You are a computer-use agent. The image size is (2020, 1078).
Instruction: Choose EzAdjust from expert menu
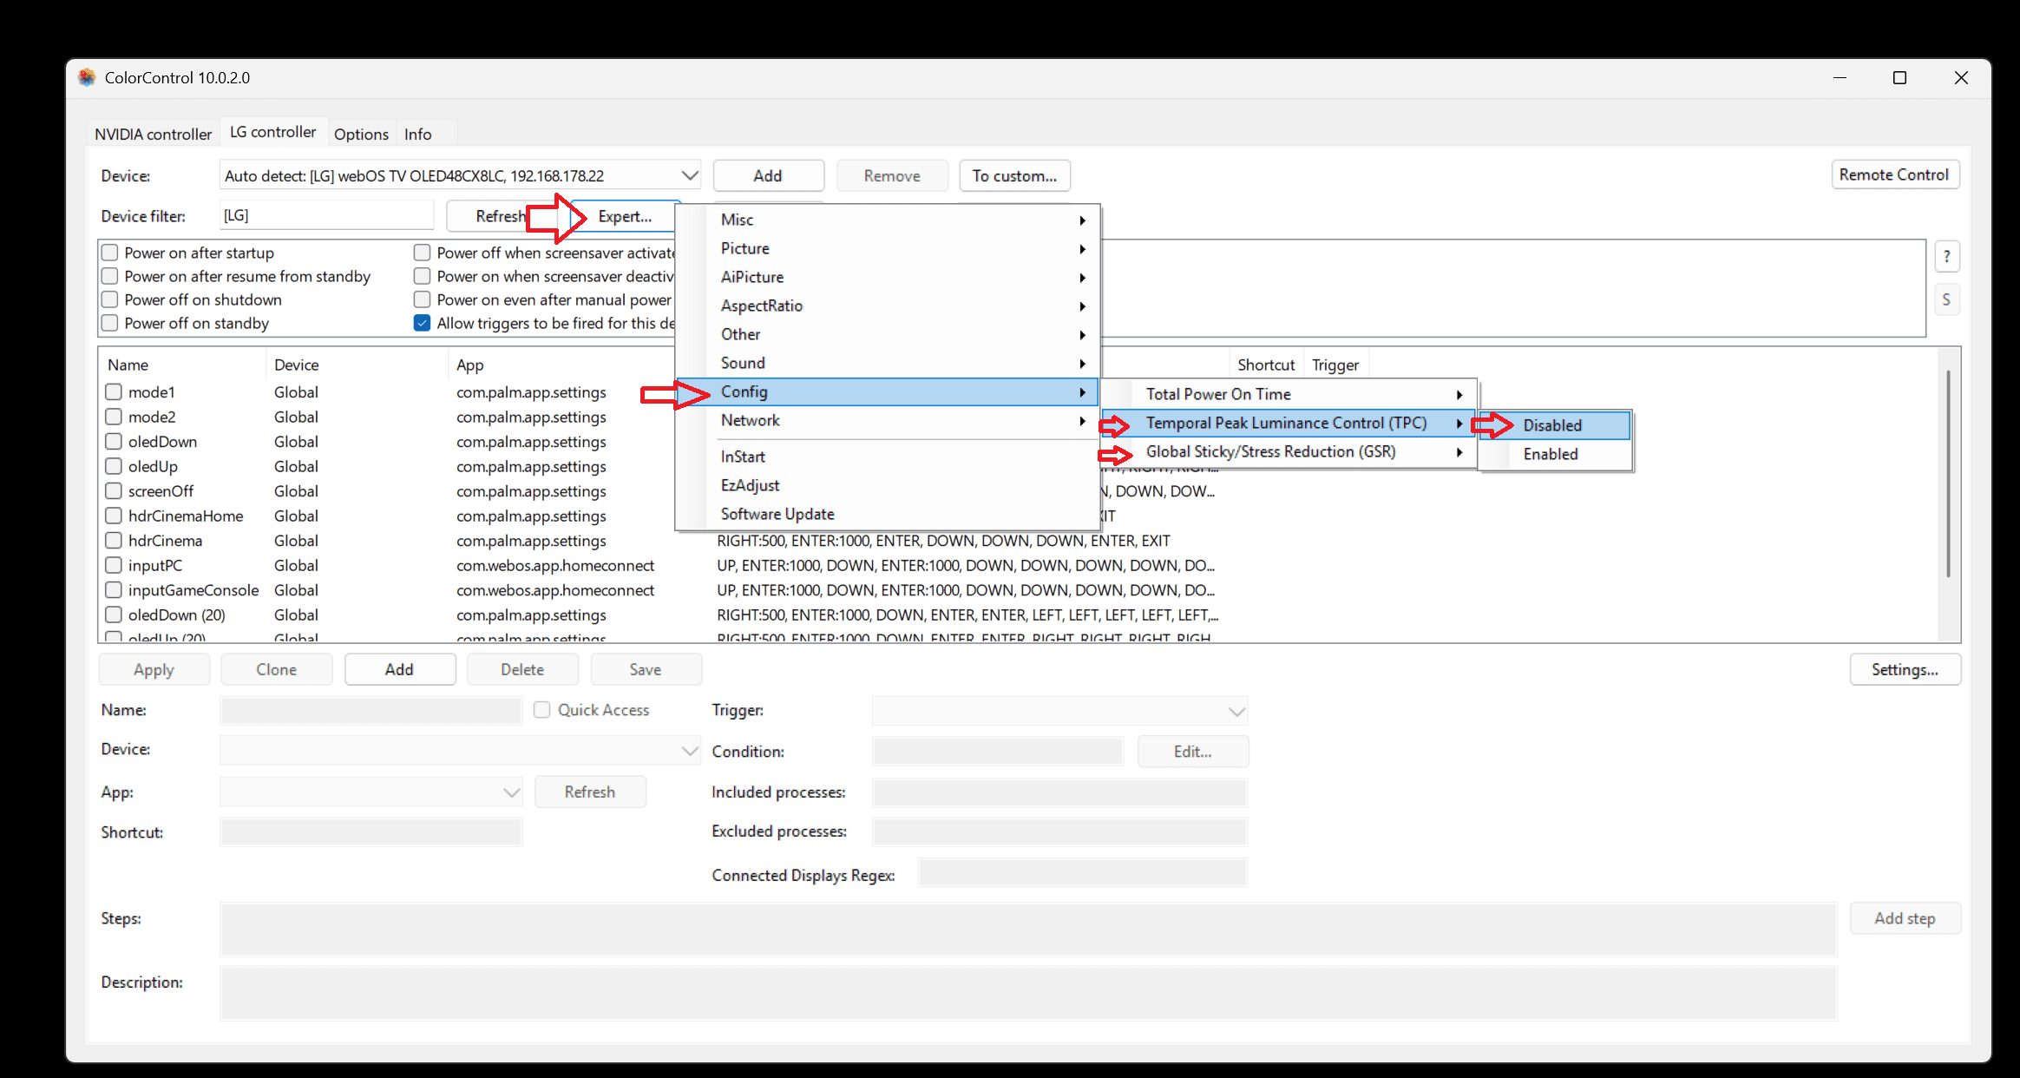[x=887, y=485]
